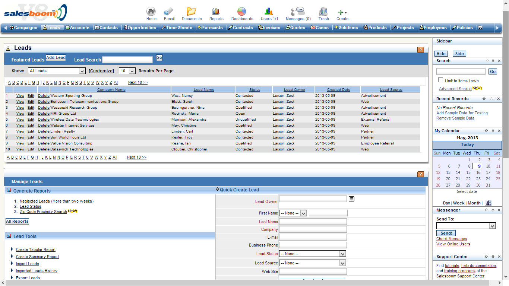Click Add Sample Data for Testing link
509x286 pixels.
point(462,113)
